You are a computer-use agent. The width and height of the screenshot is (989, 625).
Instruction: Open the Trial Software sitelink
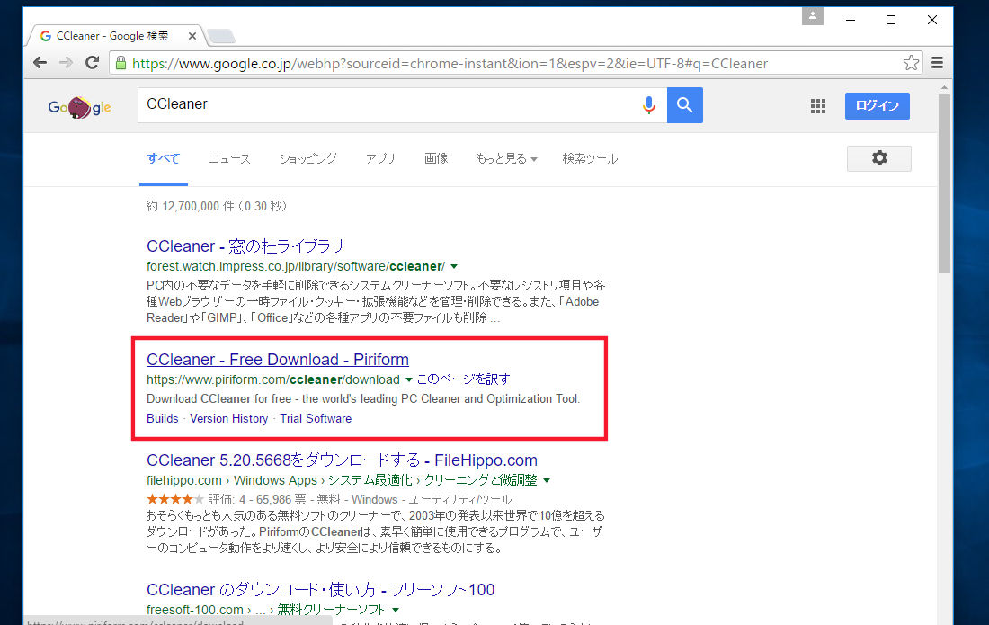316,419
